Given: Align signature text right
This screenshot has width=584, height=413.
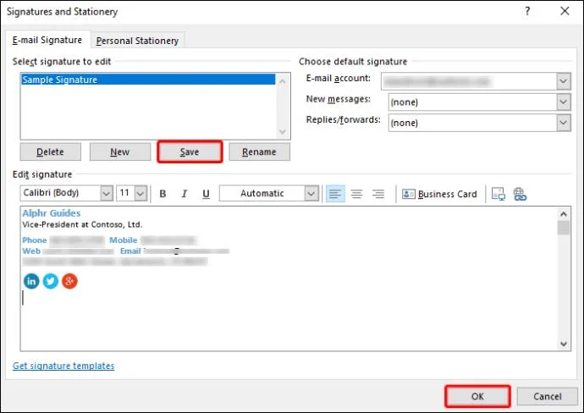Looking at the screenshot, I should click(x=378, y=194).
